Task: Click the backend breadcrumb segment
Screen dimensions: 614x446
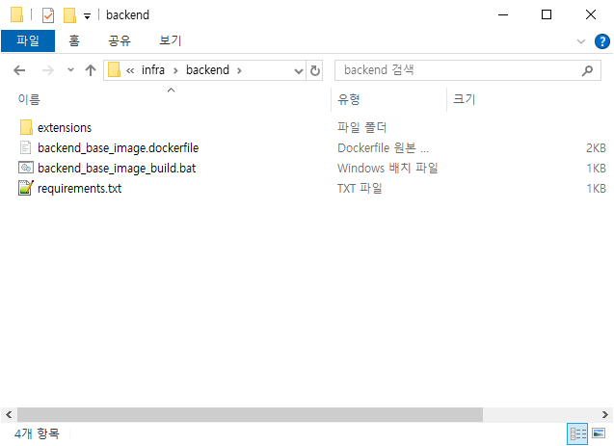Action: click(207, 70)
